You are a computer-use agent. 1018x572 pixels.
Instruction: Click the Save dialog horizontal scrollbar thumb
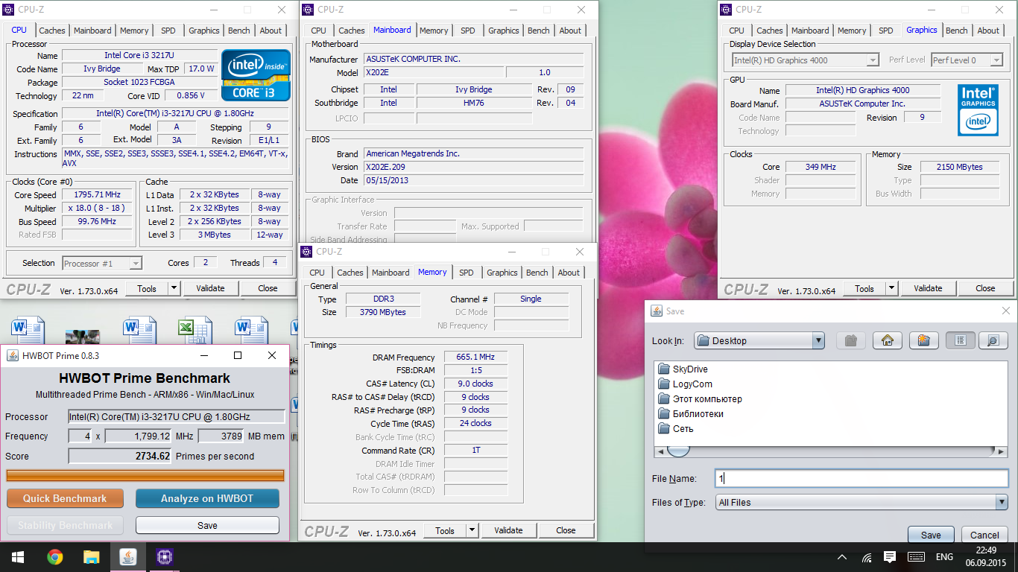[677, 451]
